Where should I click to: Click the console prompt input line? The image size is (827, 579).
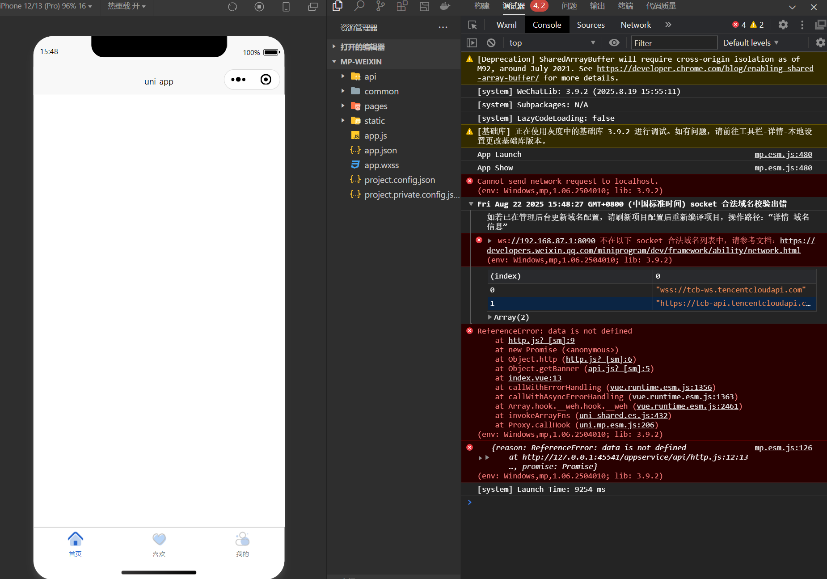coord(644,502)
